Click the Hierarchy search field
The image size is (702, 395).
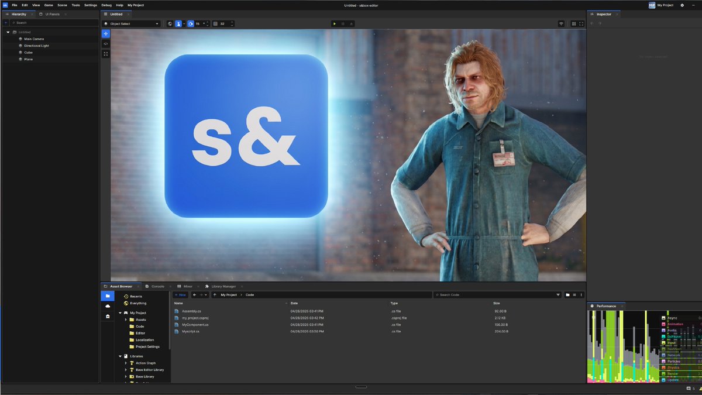point(54,22)
